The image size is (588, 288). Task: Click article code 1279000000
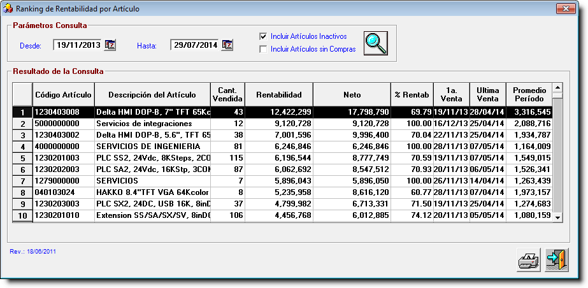point(63,181)
